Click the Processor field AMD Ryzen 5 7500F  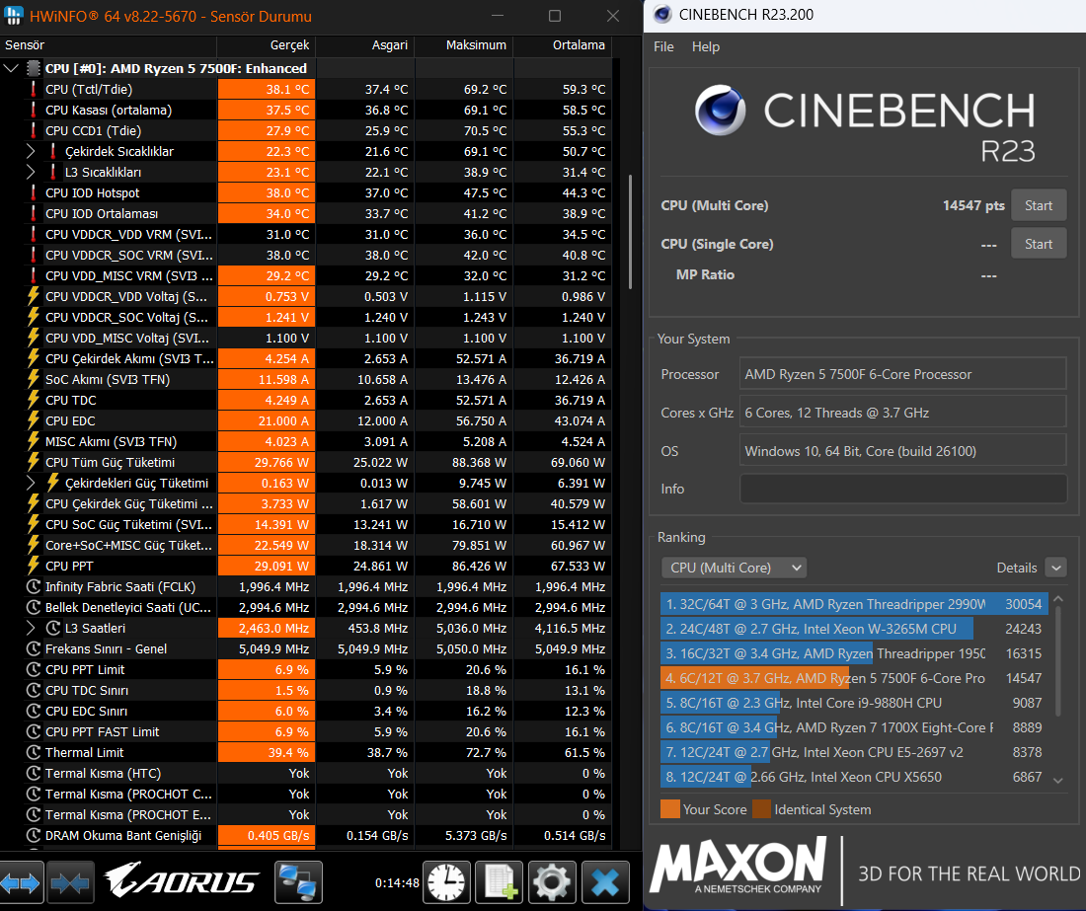[x=903, y=374]
